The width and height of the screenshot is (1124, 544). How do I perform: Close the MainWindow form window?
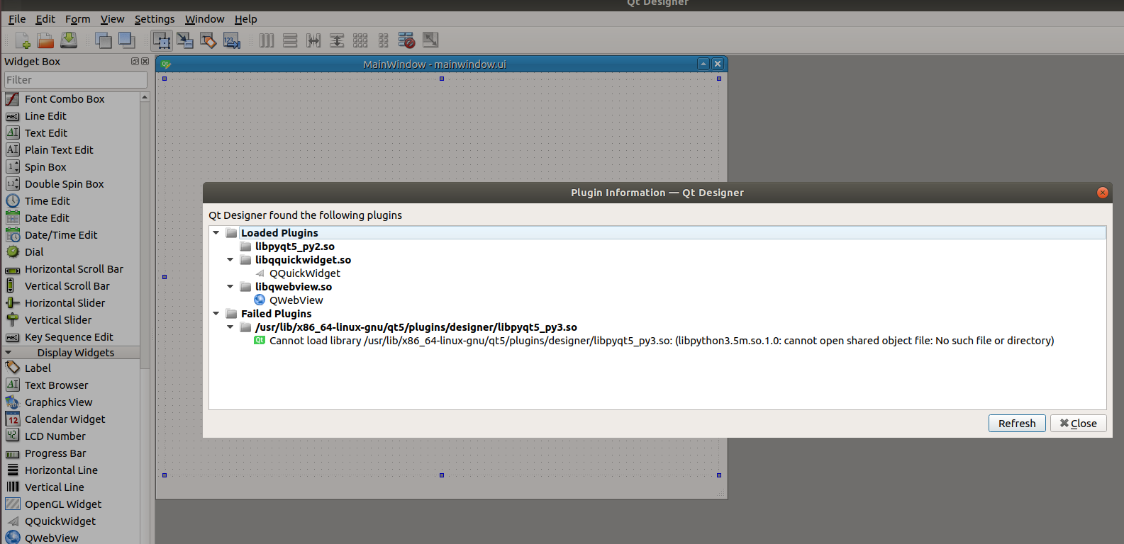coord(718,64)
